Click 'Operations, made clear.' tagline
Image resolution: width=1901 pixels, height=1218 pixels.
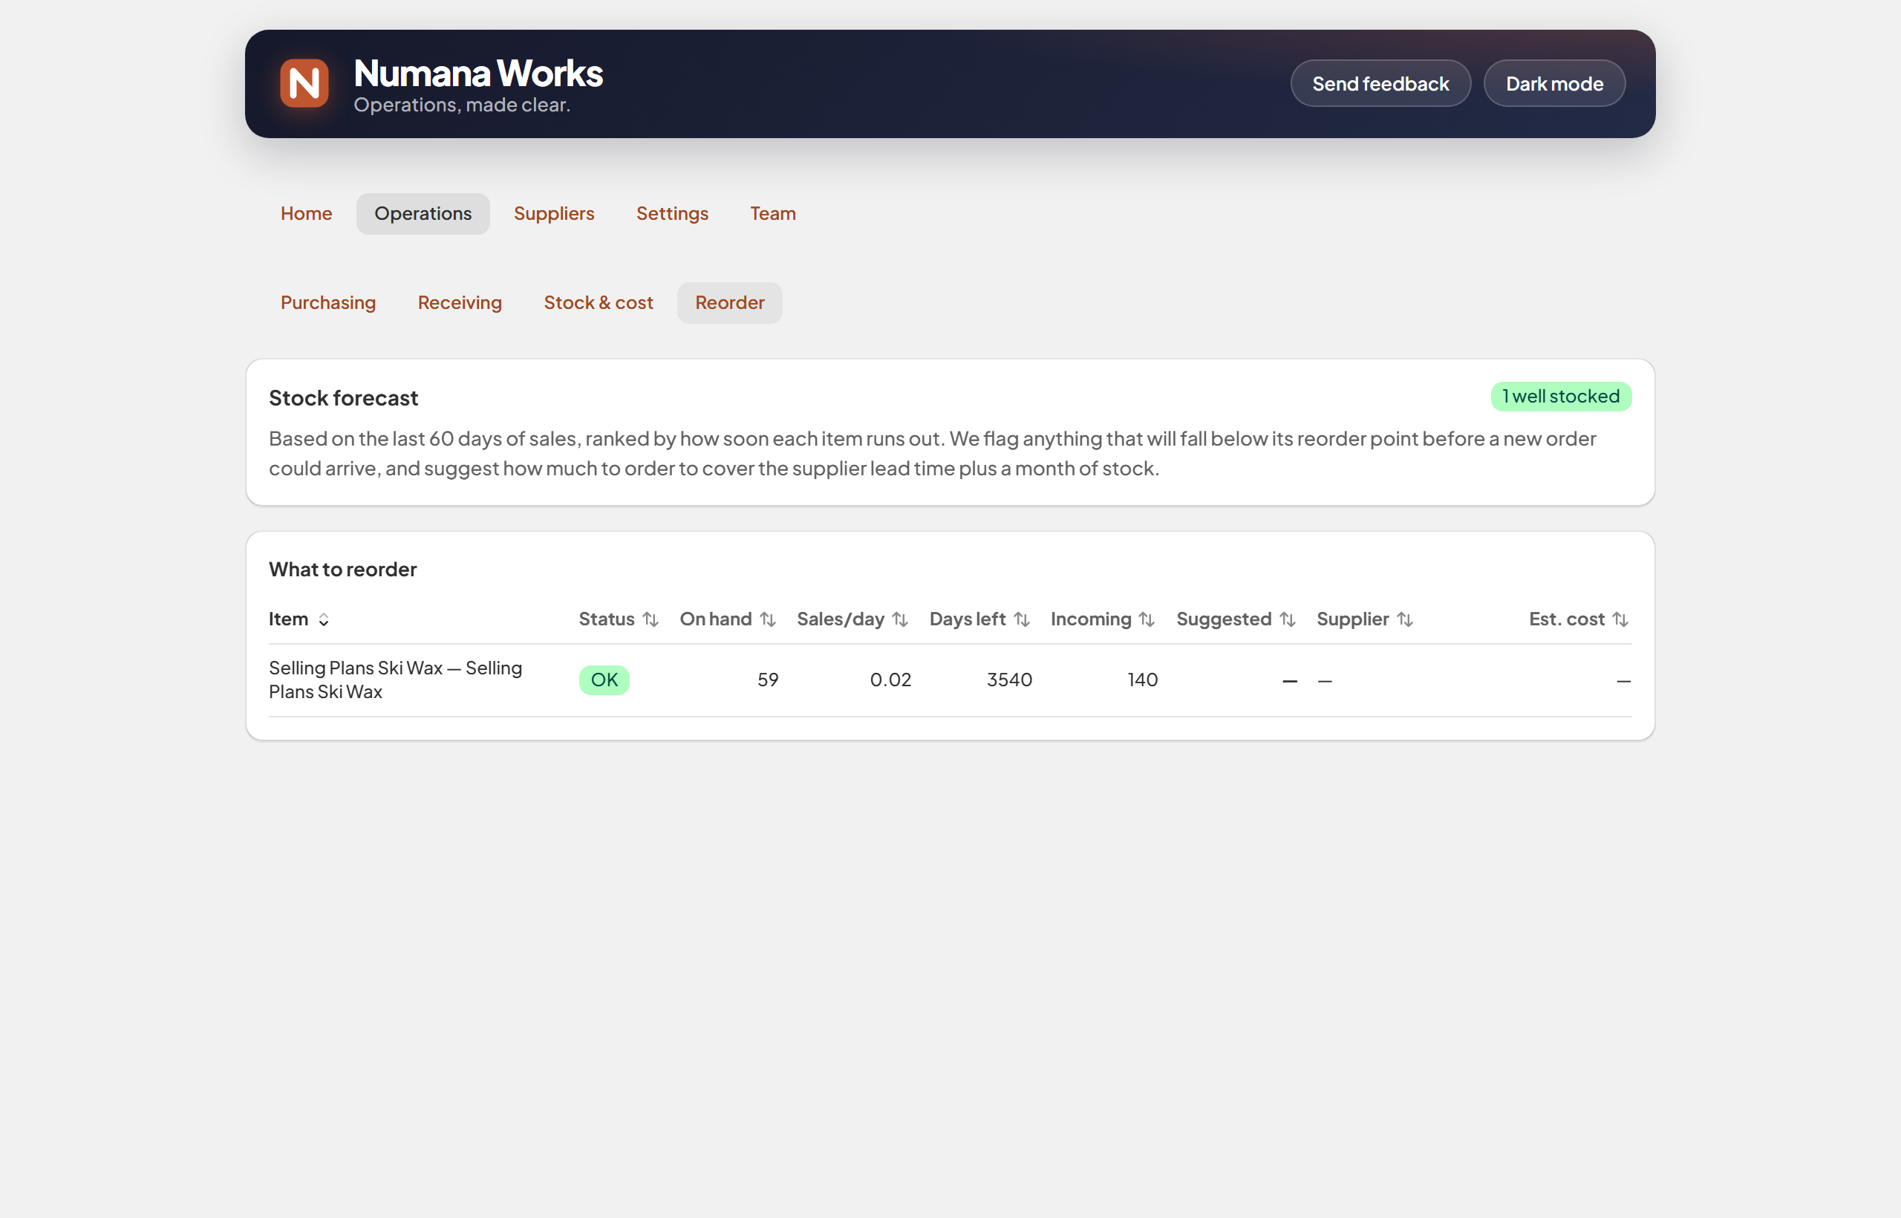[462, 105]
